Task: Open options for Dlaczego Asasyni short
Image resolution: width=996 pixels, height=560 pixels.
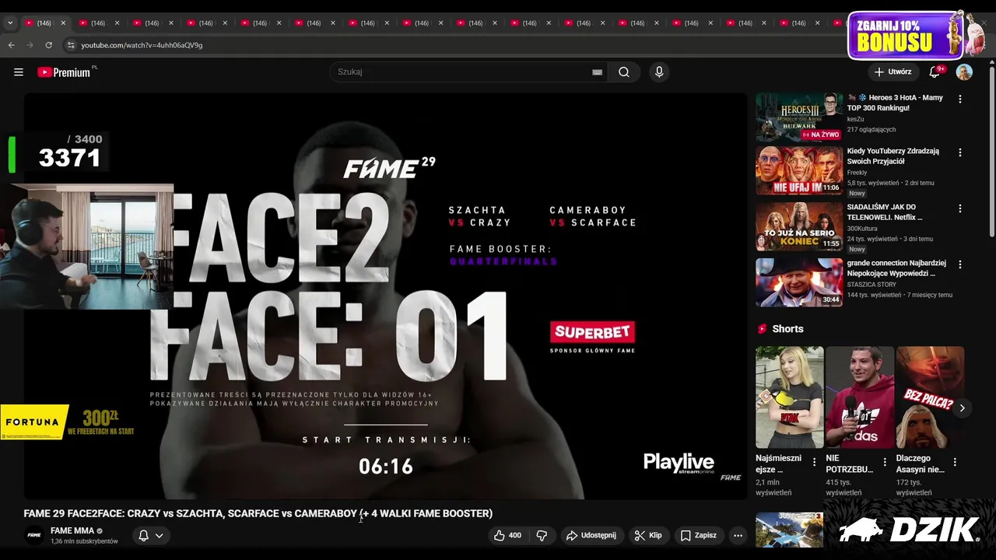Action: pos(955,462)
